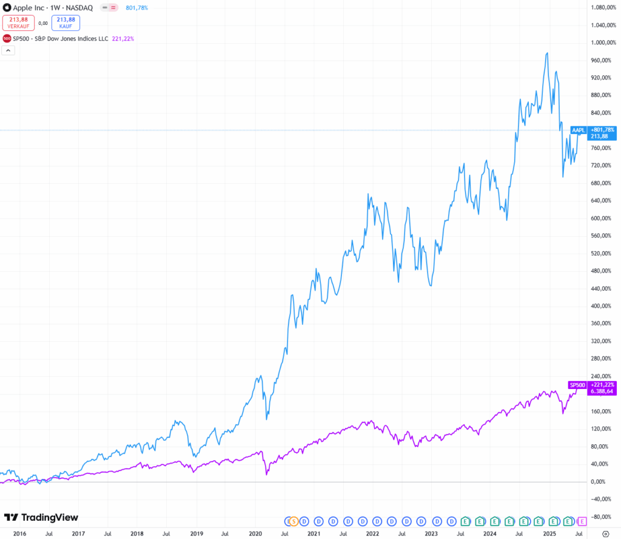Viewport: 621px width, 539px height.
Task: Click the seventh D dividend marker from left
Action: (392, 521)
